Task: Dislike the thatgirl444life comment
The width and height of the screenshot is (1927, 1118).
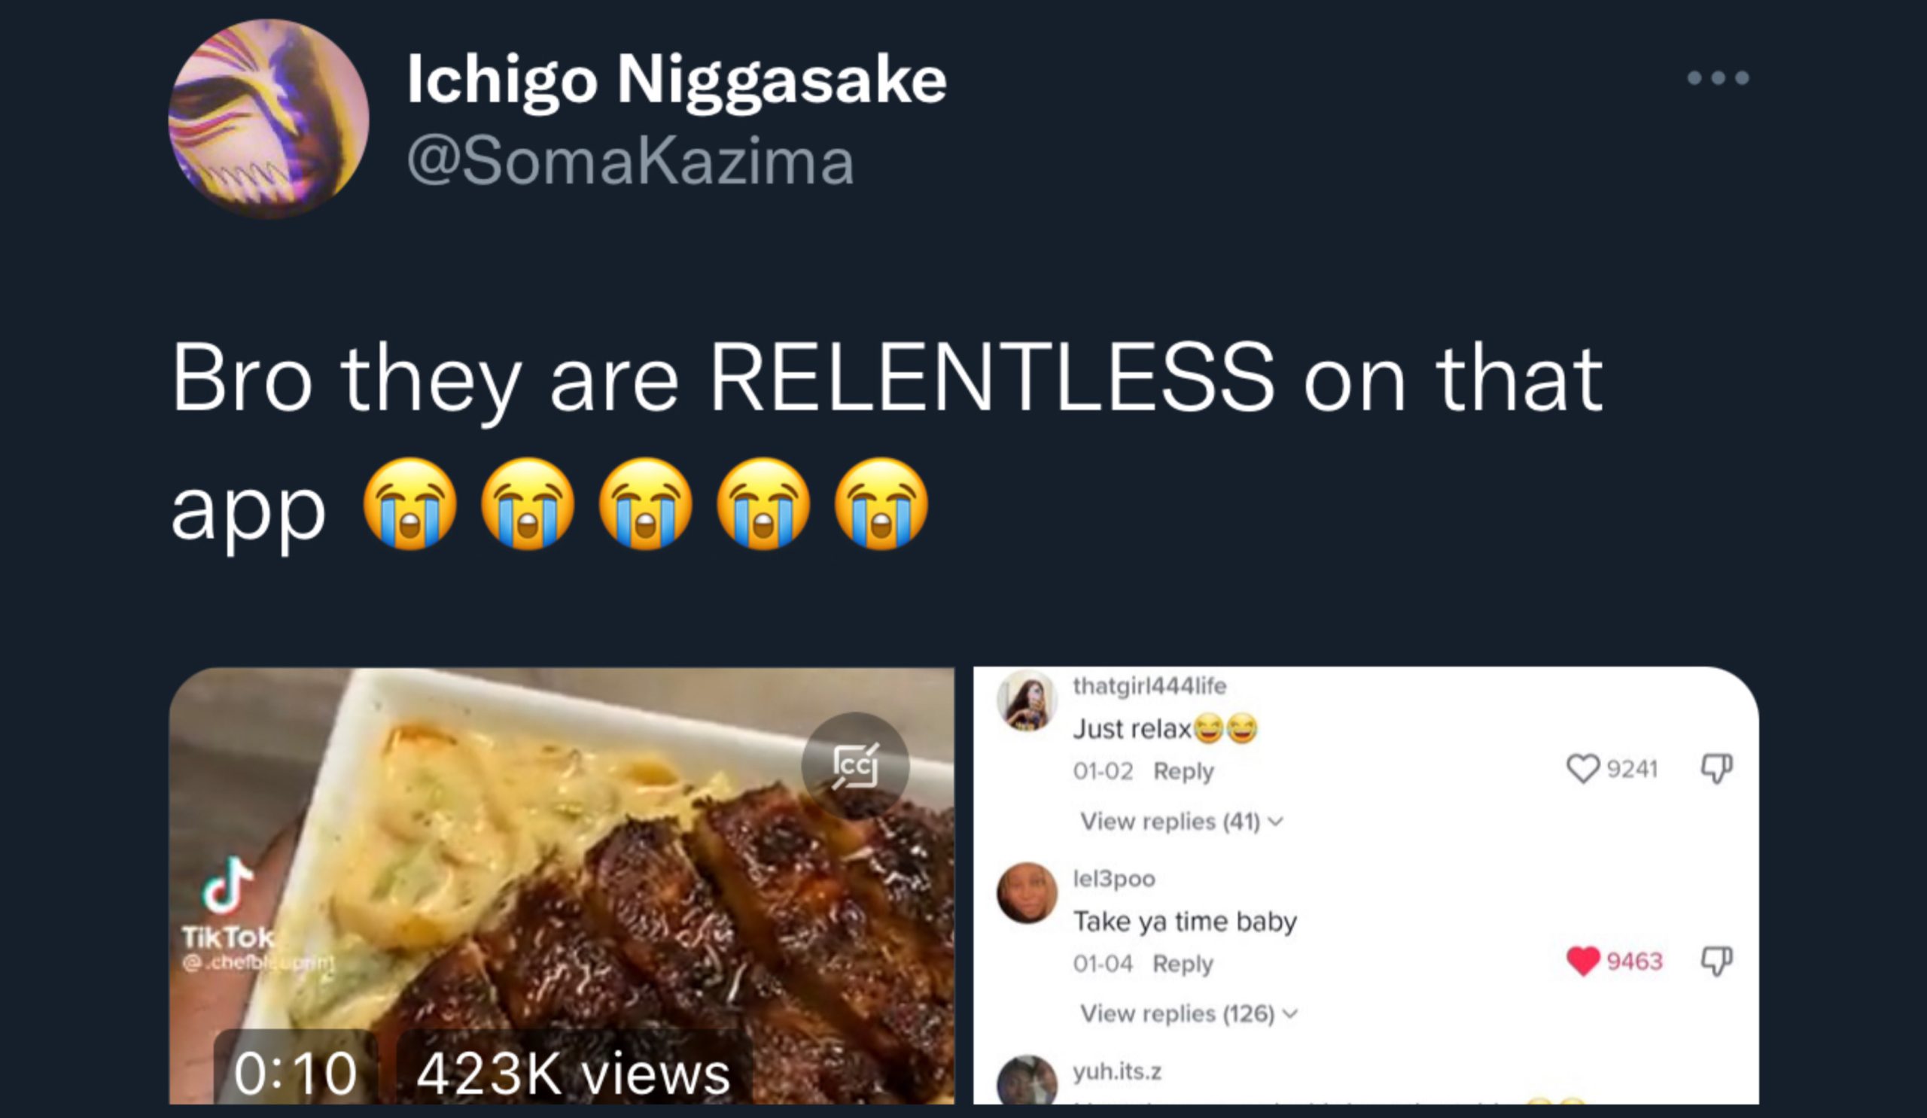Action: 1717,769
